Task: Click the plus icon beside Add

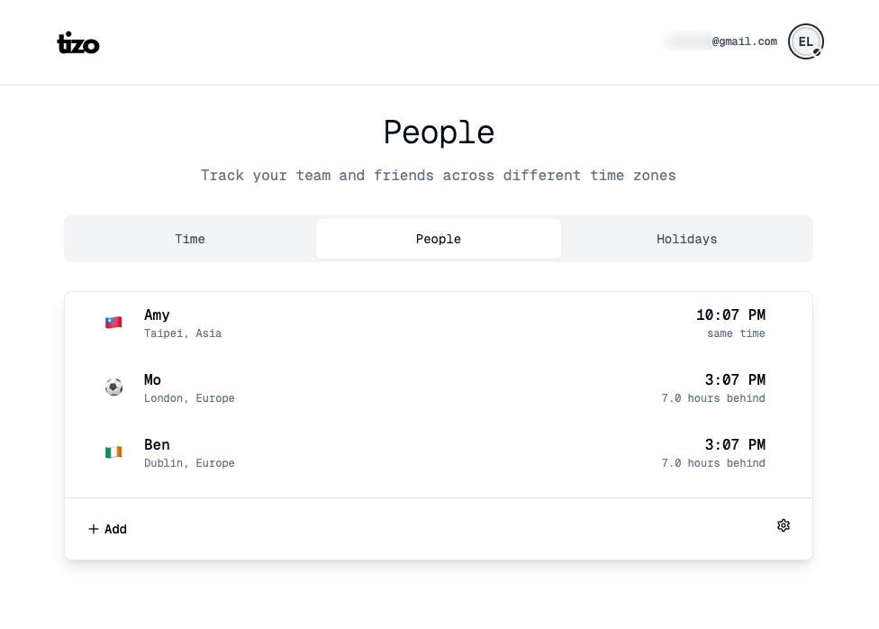Action: click(x=94, y=529)
